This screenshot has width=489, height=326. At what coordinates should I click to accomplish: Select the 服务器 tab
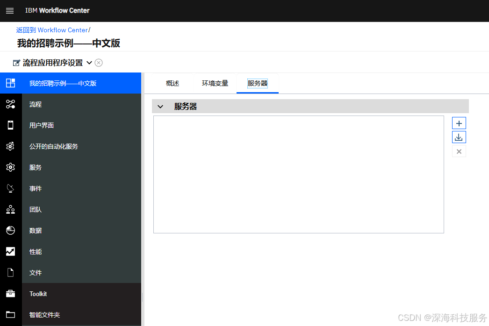point(258,83)
